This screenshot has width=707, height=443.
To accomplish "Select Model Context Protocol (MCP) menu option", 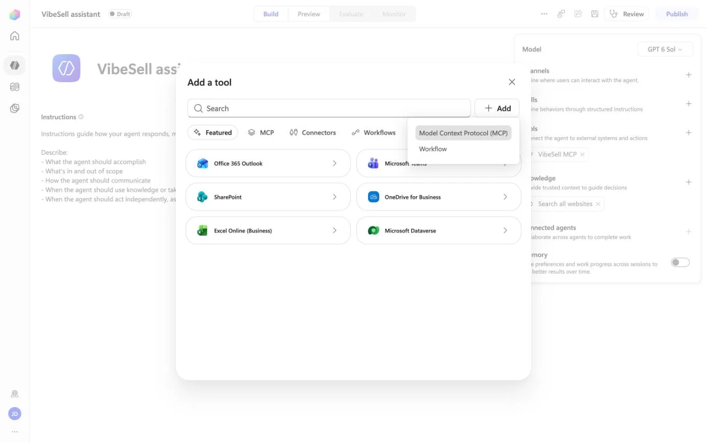I will tap(463, 133).
